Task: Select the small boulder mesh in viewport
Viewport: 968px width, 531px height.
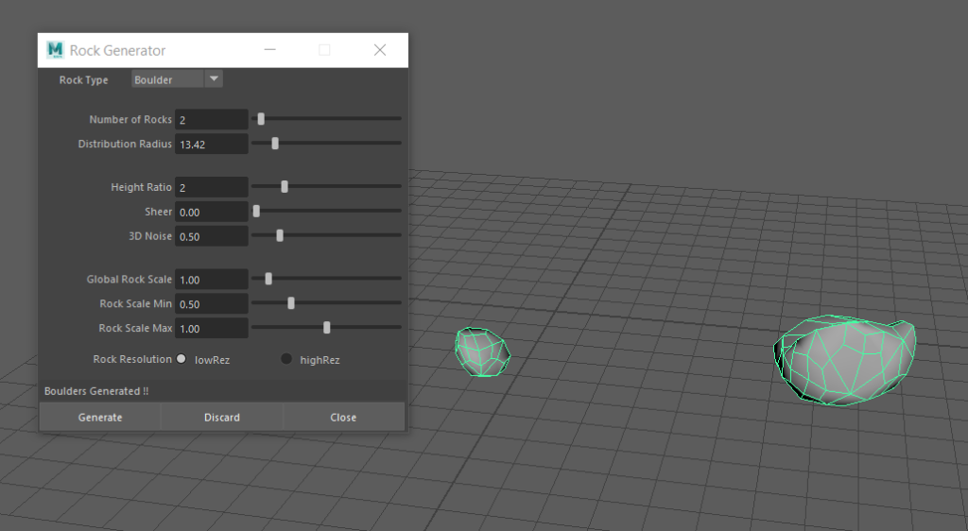Action: click(x=483, y=352)
